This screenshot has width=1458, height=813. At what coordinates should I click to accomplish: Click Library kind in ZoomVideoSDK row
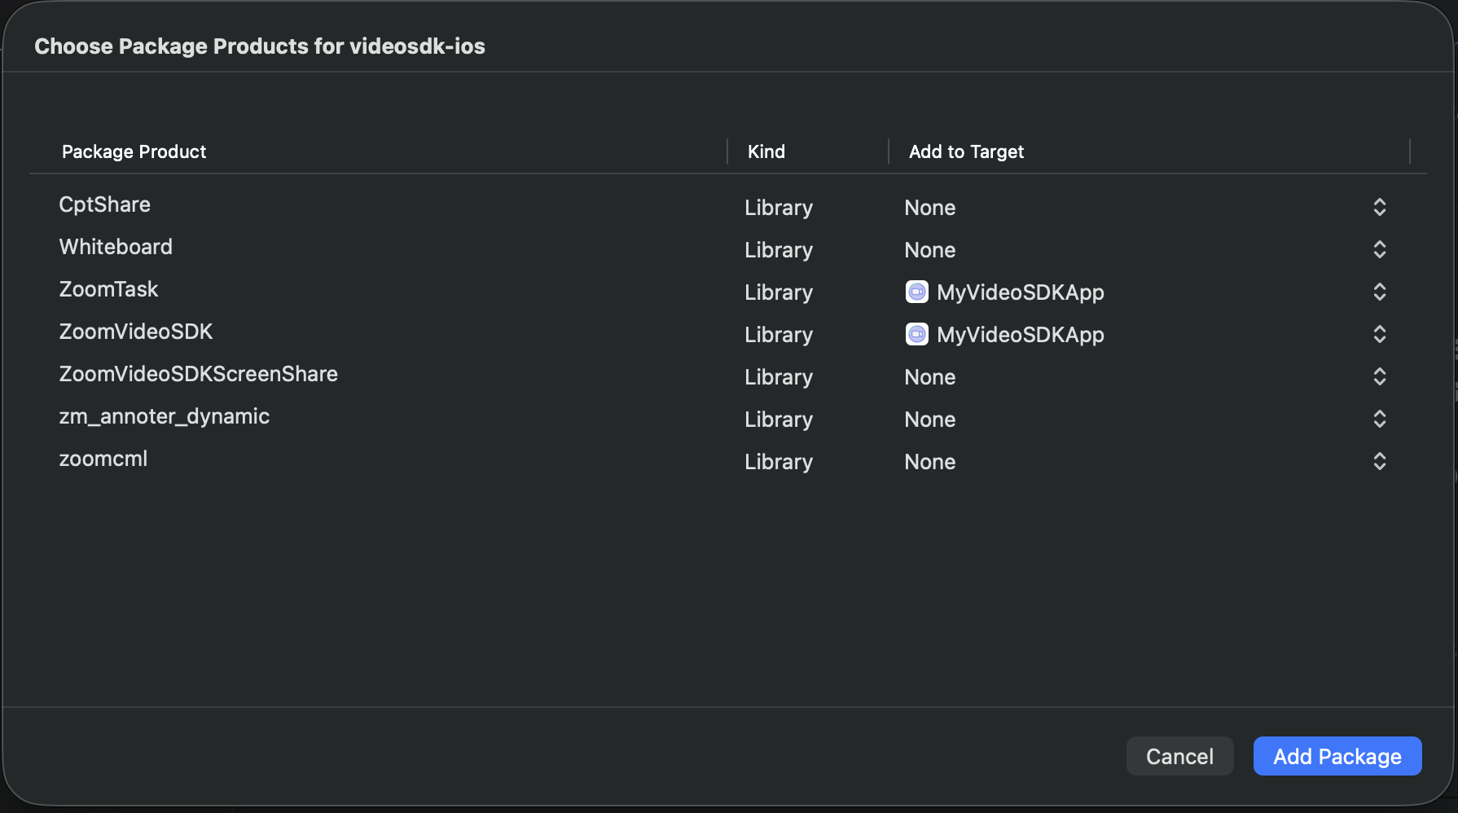(x=779, y=335)
